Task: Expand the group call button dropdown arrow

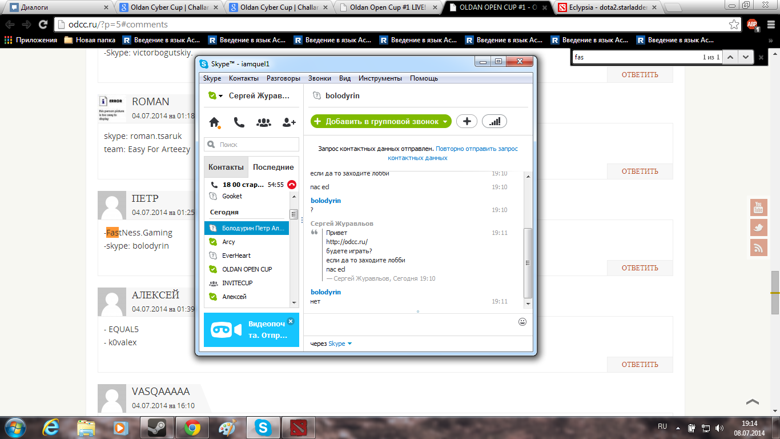Action: coord(445,122)
